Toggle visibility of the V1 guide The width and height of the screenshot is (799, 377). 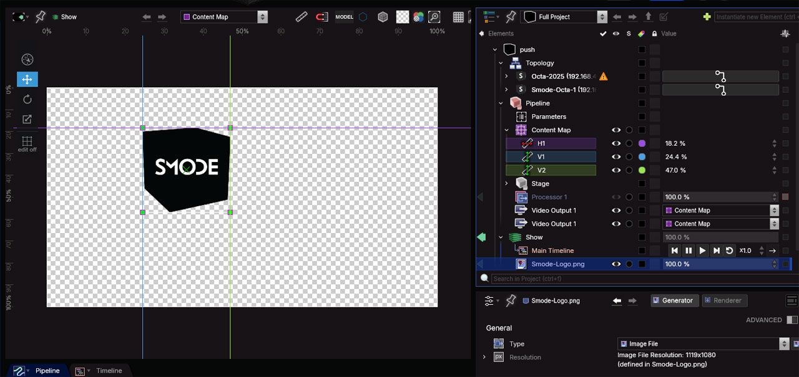point(616,157)
